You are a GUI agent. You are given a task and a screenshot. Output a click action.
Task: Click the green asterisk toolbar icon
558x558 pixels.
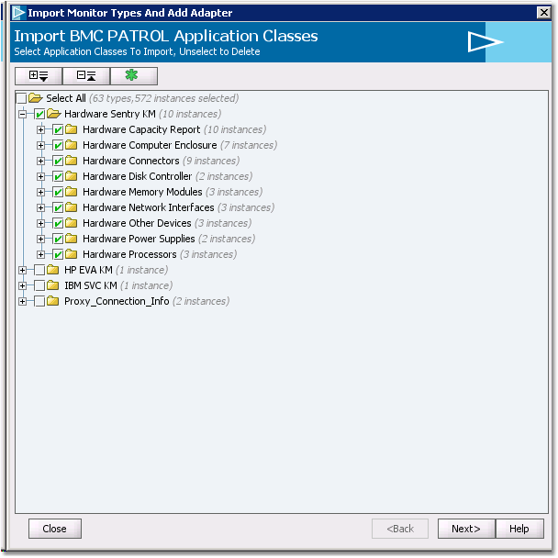tap(132, 76)
